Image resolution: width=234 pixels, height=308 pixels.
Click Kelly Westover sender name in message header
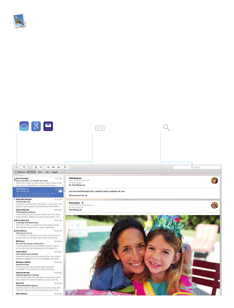click(75, 178)
